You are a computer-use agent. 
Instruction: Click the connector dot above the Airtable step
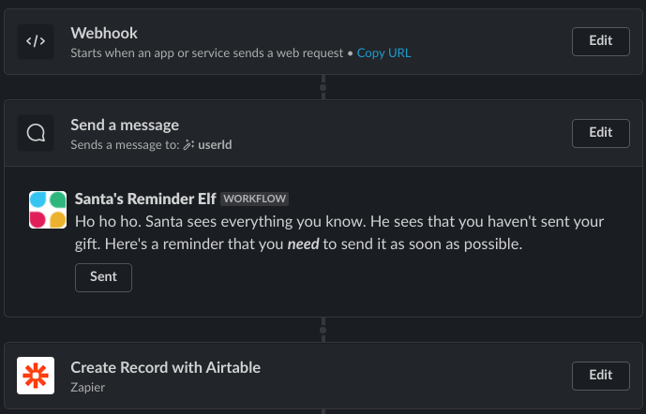323,330
